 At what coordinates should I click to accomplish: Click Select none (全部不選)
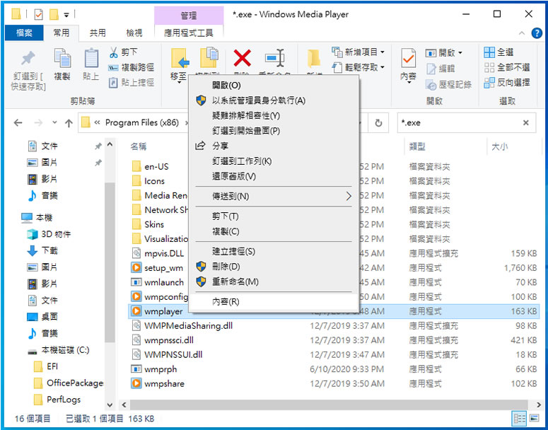coord(507,67)
